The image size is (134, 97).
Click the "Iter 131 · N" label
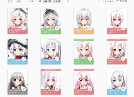coord(46,93)
